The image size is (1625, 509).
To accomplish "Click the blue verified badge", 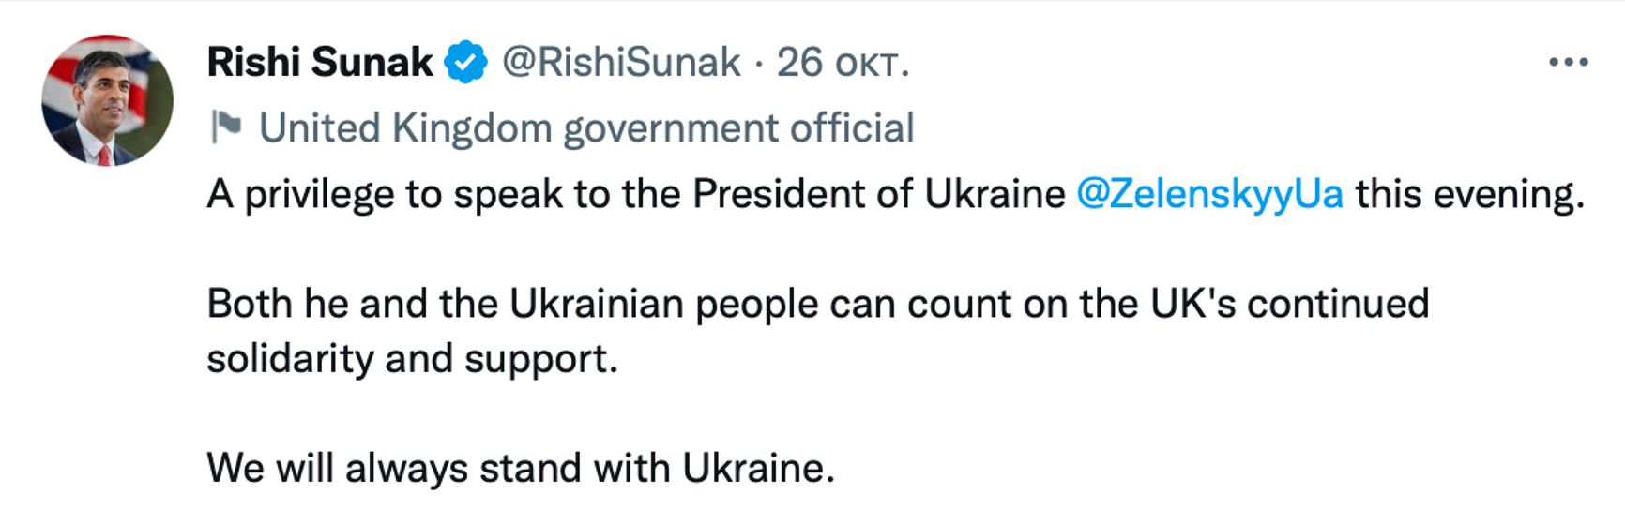I will pyautogui.click(x=465, y=63).
